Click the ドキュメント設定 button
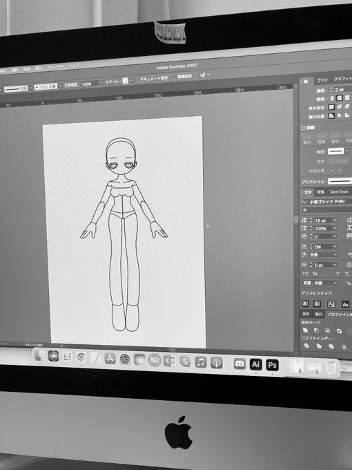This screenshot has height=470, width=352. tap(154, 78)
